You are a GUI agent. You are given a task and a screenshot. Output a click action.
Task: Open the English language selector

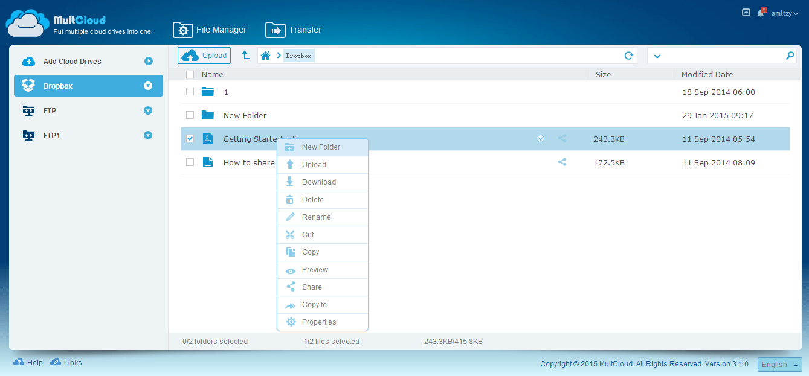click(779, 364)
